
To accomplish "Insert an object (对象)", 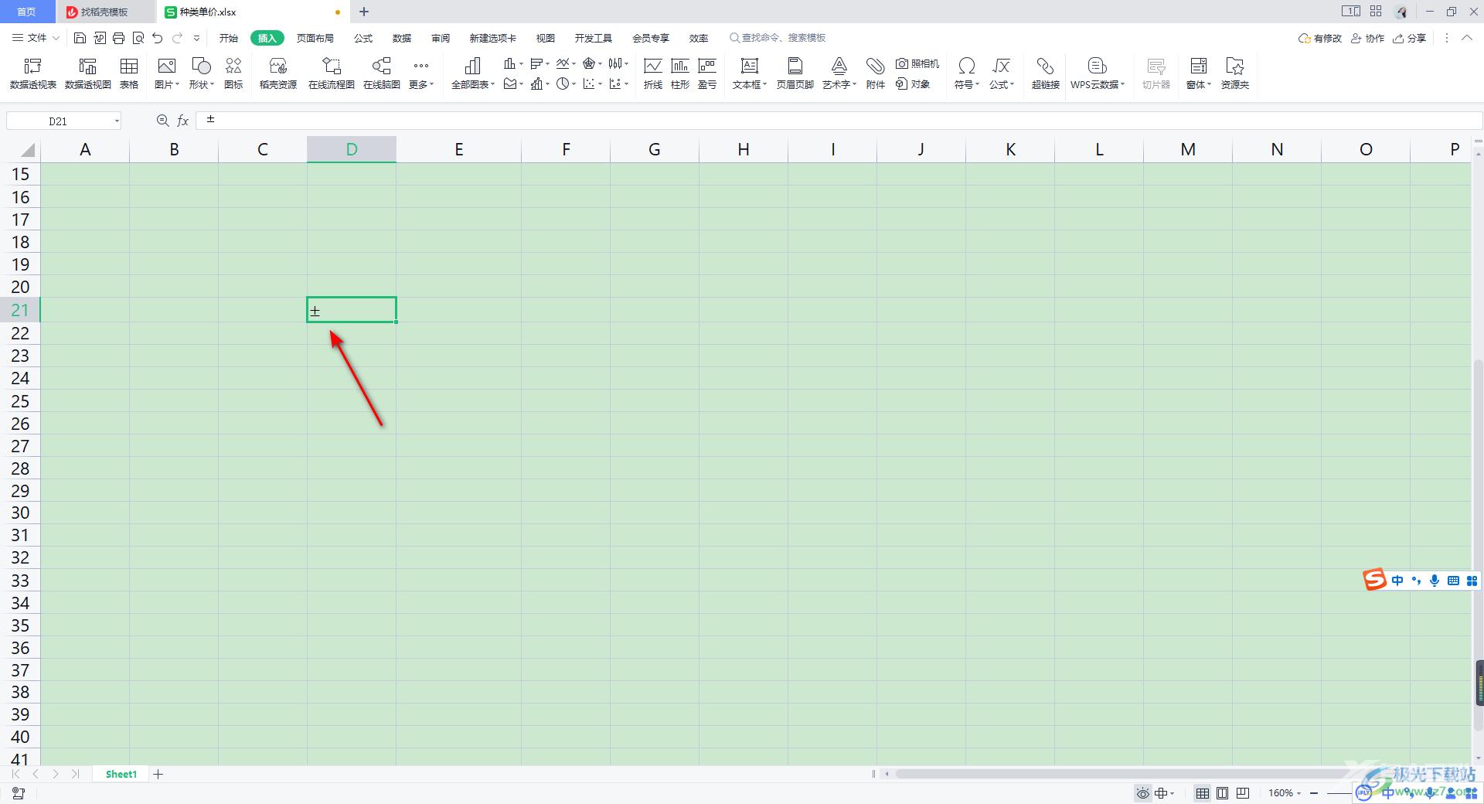I will (913, 83).
